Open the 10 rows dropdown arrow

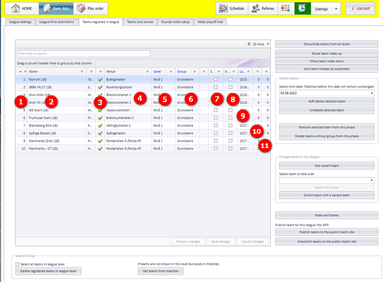pyautogui.click(x=268, y=44)
